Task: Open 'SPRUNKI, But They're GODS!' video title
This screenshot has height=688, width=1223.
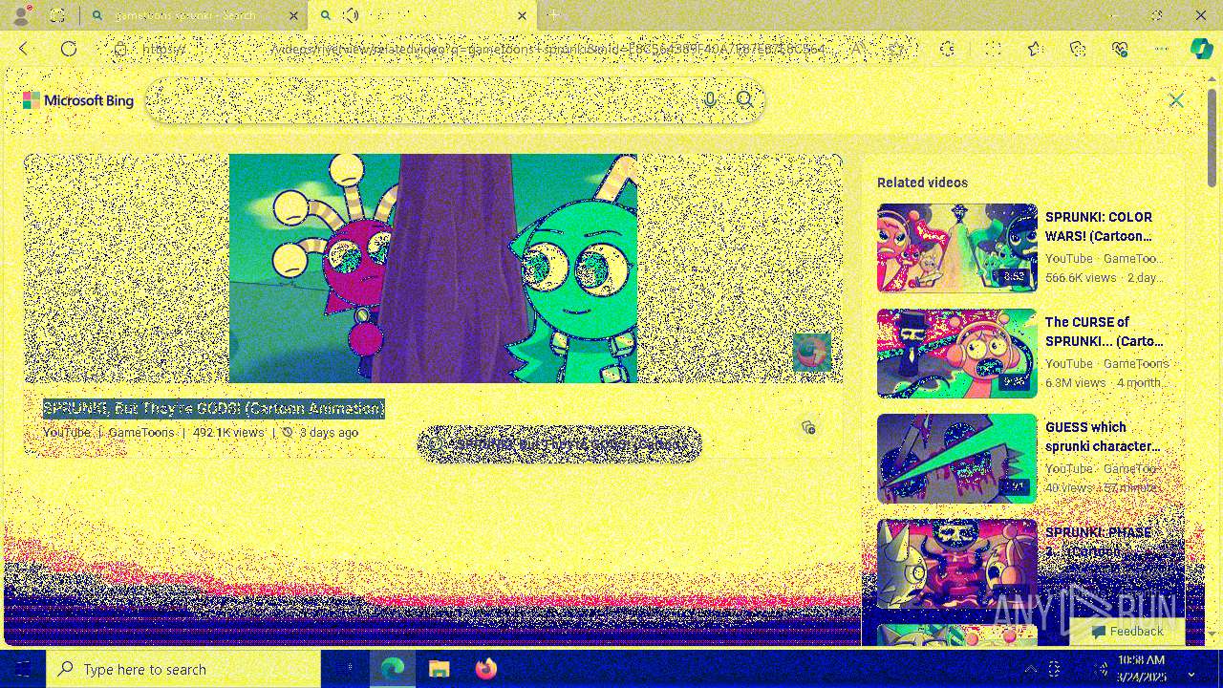Action: (214, 409)
